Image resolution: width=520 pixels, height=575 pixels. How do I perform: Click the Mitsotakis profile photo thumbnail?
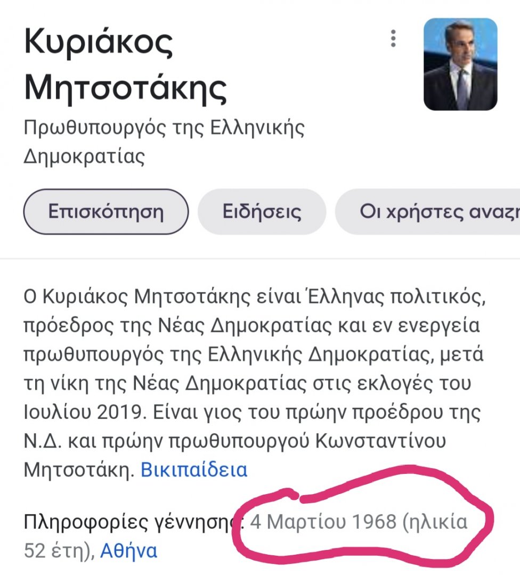coord(460,64)
